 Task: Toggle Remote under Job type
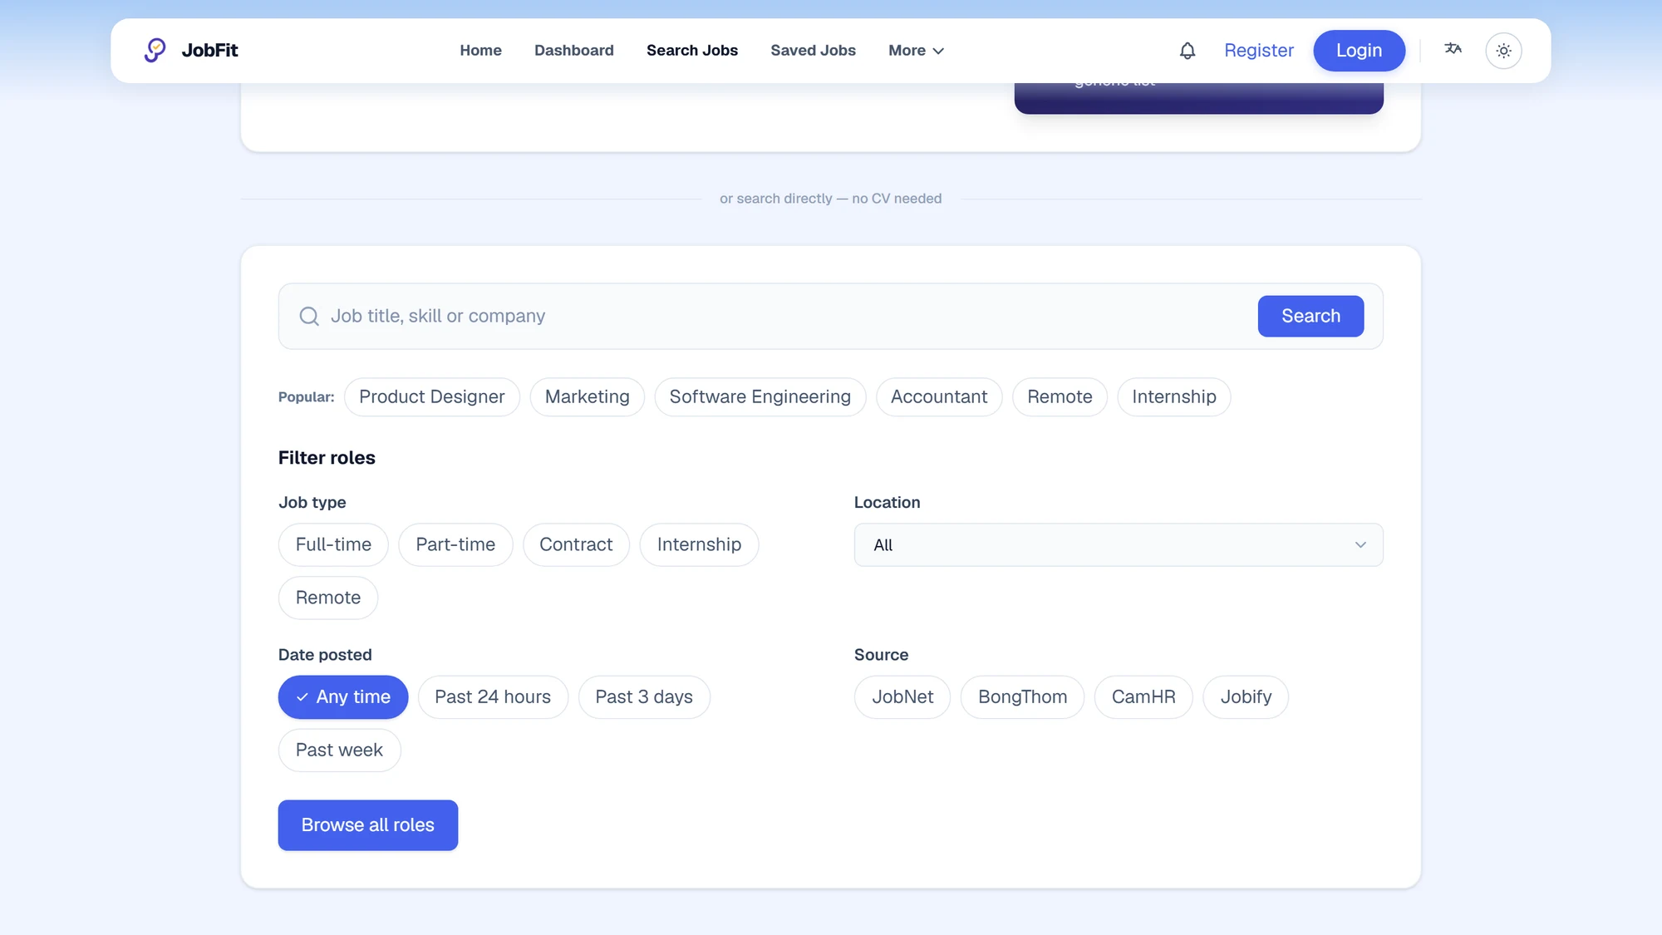click(x=328, y=598)
